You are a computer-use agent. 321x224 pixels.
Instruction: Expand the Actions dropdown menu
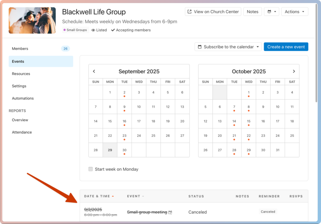tap(295, 12)
